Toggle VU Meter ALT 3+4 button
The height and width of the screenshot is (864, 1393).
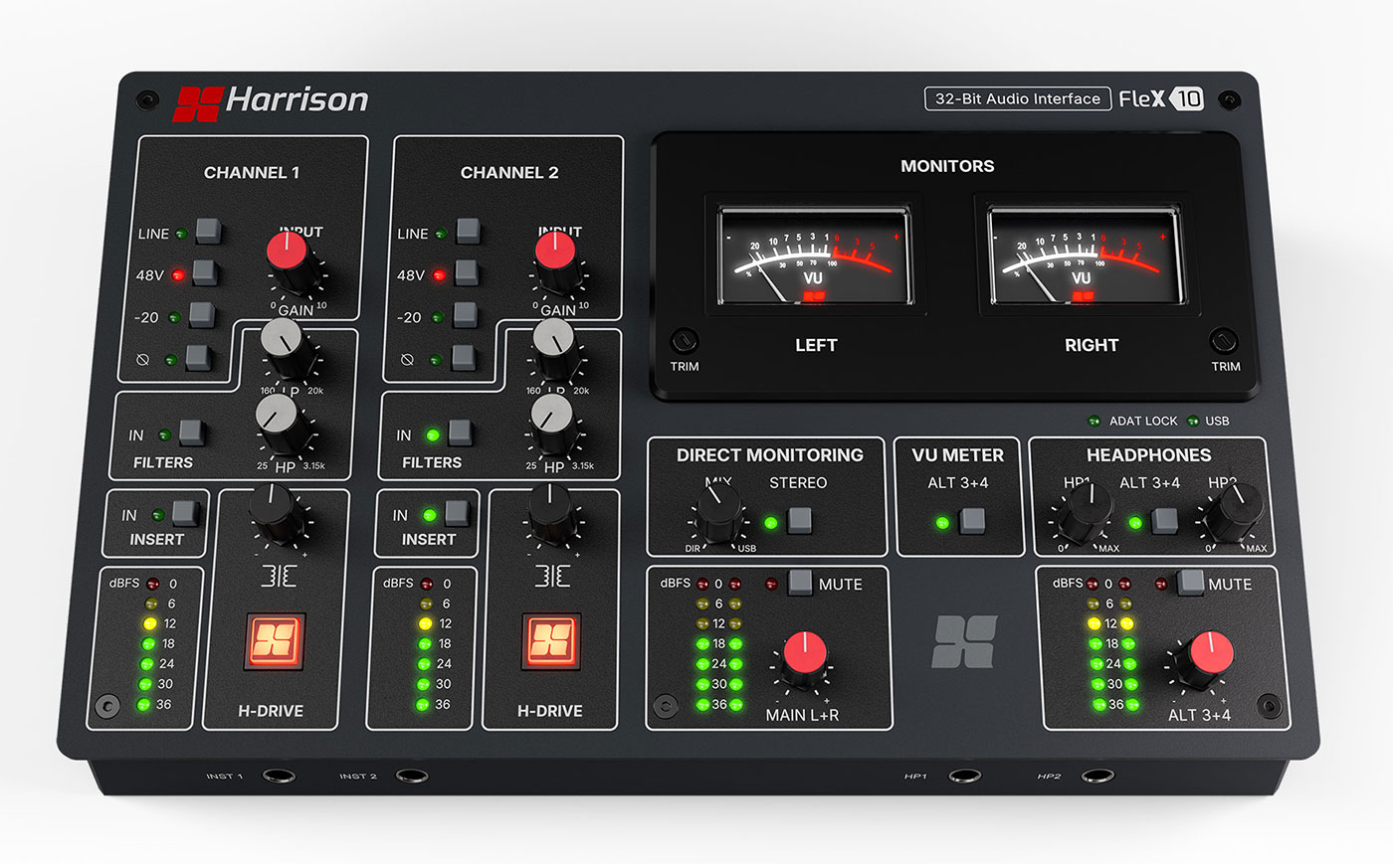pyautogui.click(x=972, y=520)
